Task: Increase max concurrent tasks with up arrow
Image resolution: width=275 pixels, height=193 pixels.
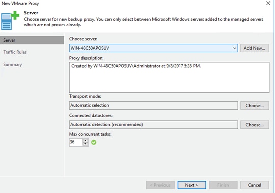Action: tap(85, 140)
